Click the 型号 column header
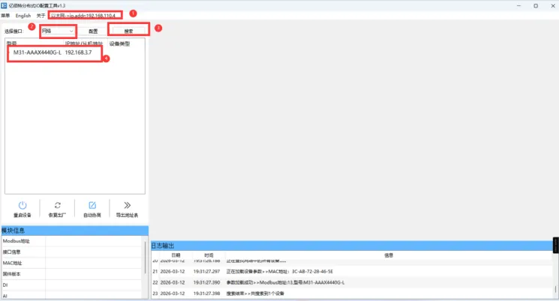 point(11,43)
